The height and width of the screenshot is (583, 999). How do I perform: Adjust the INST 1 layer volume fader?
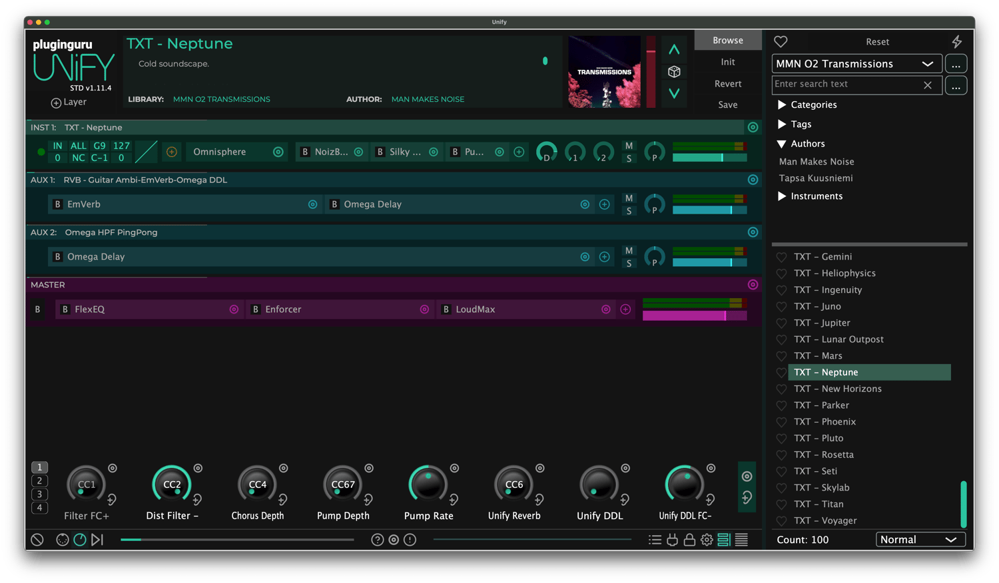click(709, 158)
